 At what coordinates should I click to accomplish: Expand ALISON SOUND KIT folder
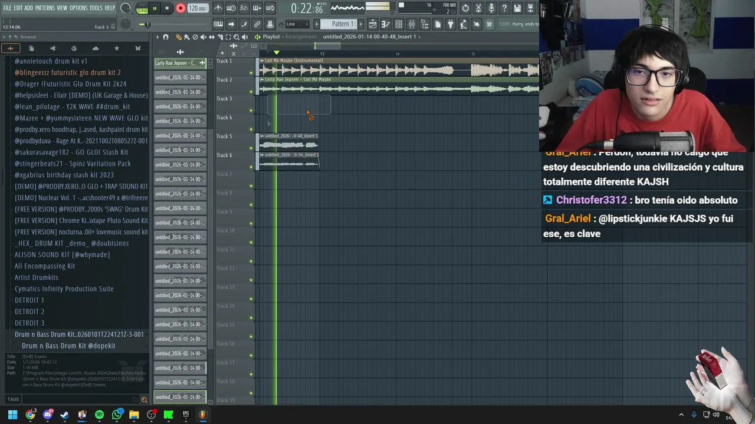62,254
